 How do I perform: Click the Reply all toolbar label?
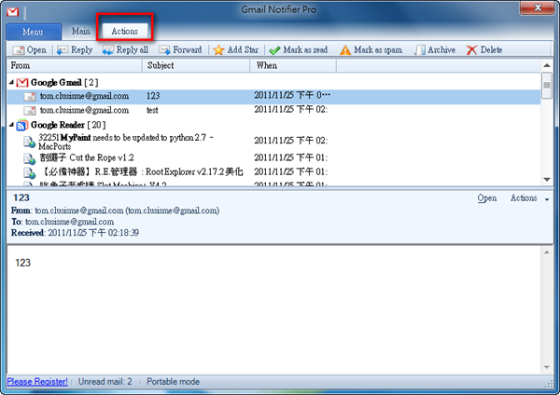point(133,50)
